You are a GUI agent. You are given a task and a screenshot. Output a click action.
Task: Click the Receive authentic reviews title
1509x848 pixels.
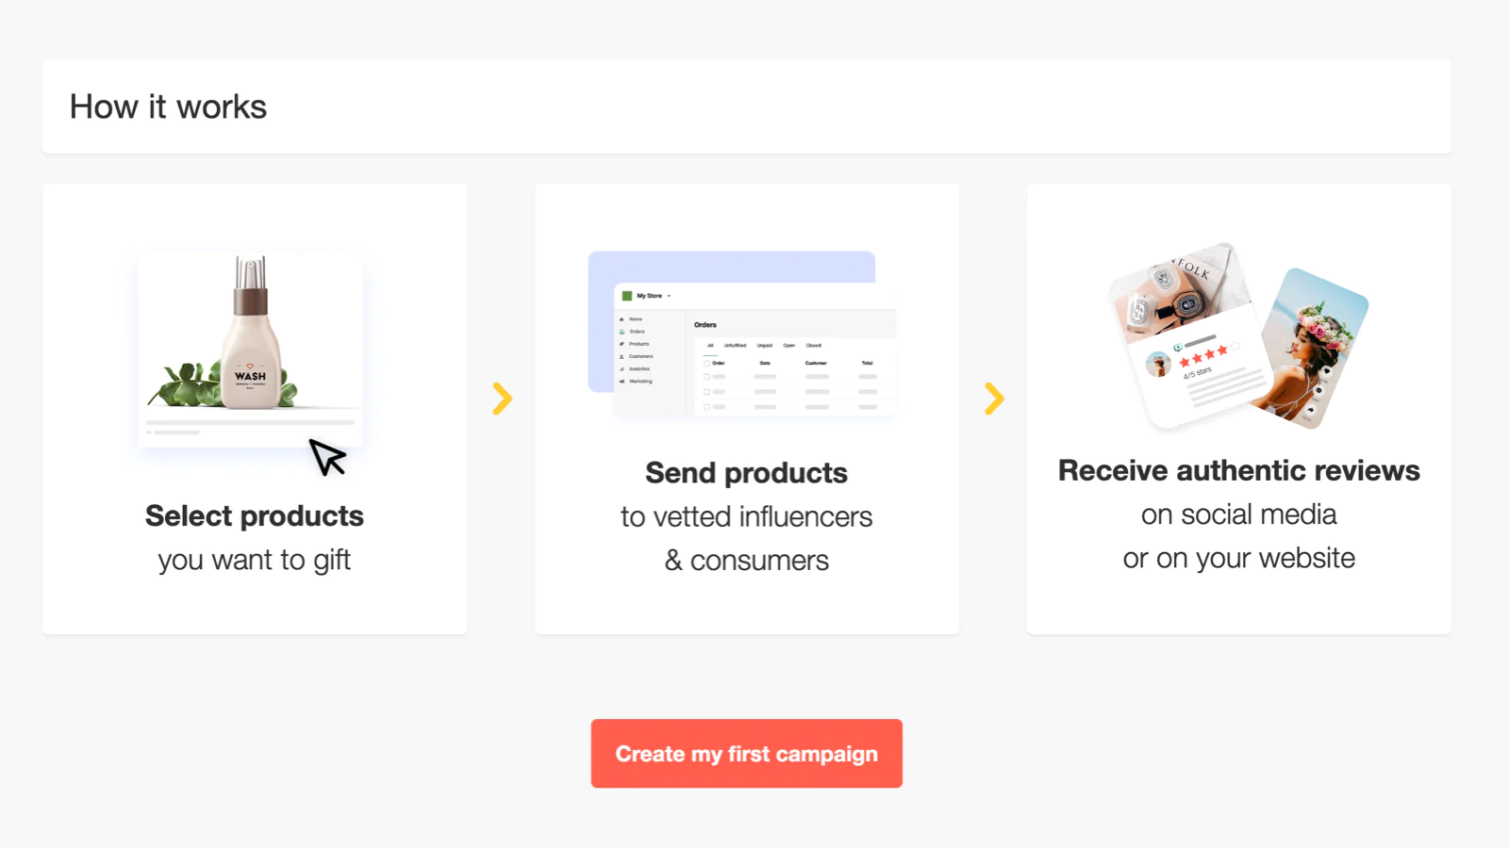point(1238,470)
